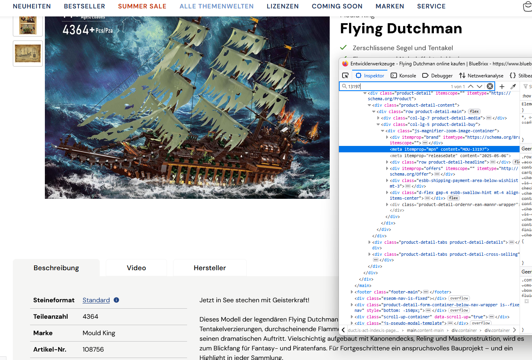Collapse the js-magnifier-zoom-image-container node
This screenshot has height=360, width=532.
(x=383, y=131)
